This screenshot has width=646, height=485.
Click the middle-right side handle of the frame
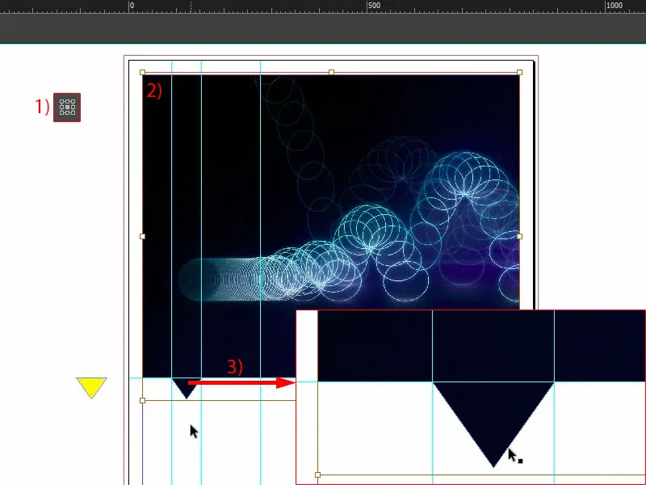coord(519,236)
